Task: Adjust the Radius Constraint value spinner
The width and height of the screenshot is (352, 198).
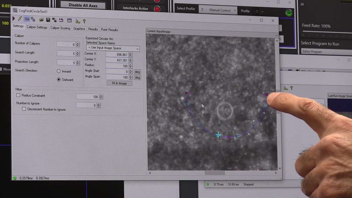Action: click(x=101, y=97)
